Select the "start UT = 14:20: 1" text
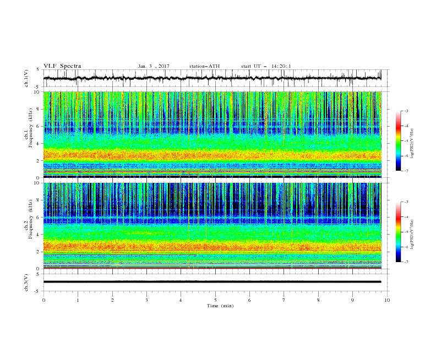 (x=266, y=66)
